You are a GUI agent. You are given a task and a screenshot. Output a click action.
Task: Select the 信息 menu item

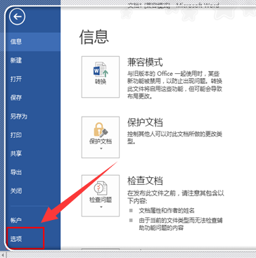[33, 42]
